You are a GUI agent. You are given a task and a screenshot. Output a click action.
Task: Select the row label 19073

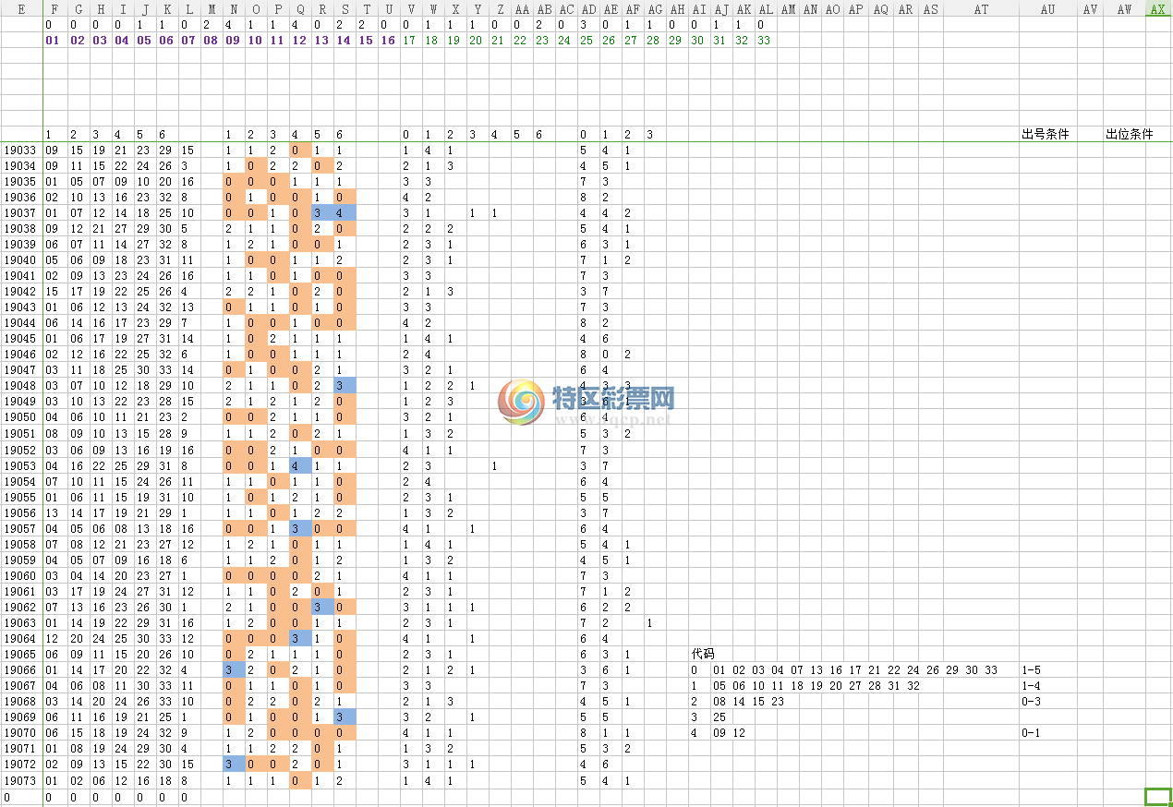pos(19,779)
